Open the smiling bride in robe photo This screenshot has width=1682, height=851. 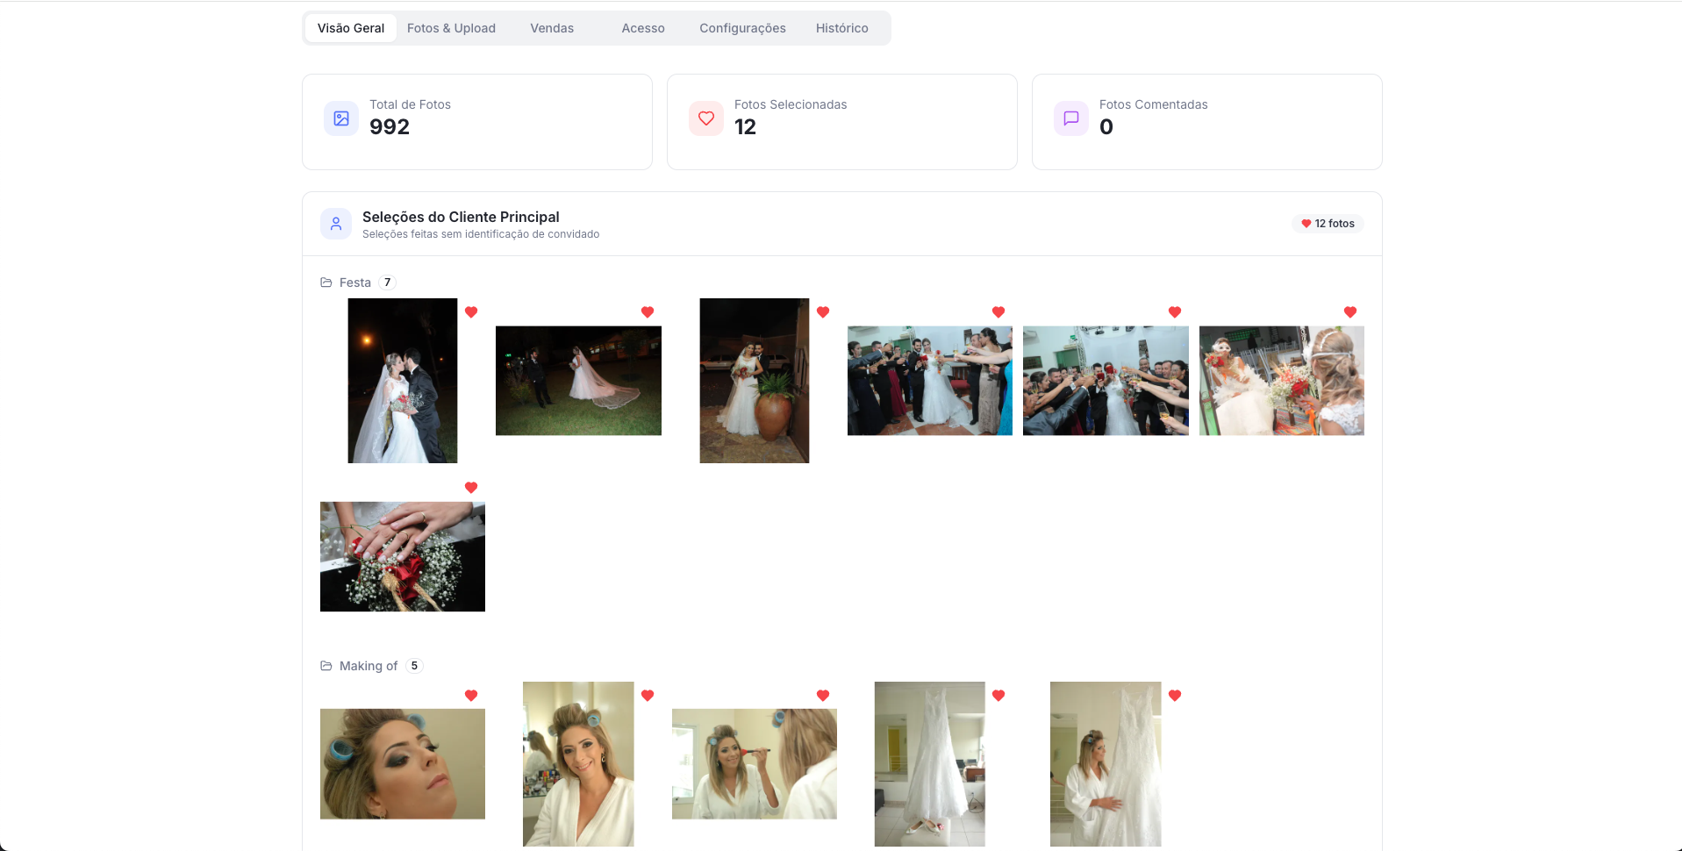point(578,764)
